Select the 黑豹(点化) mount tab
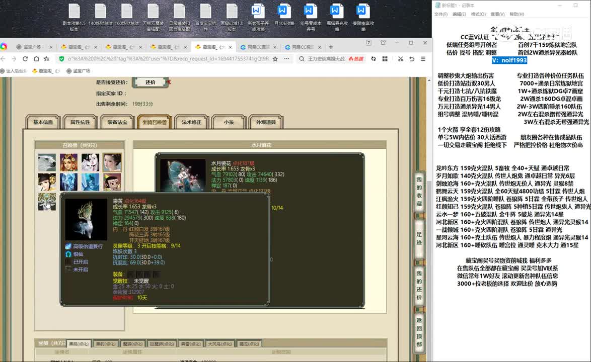Viewport: 591px width, 362px height. pos(106,343)
